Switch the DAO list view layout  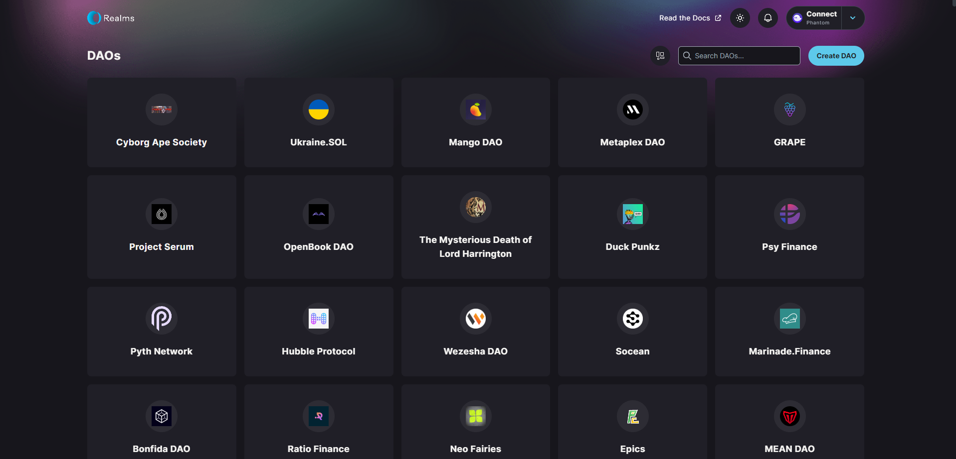(660, 56)
